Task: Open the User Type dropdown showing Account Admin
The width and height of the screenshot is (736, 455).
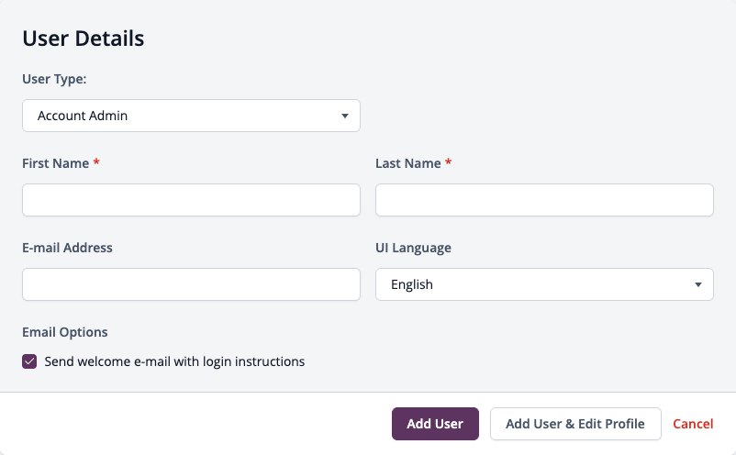Action: tap(191, 116)
